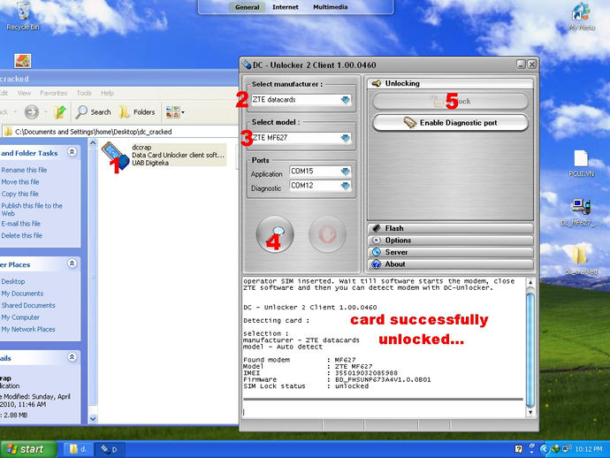Image resolution: width=610 pixels, height=458 pixels.
Task: Click the help tray icon in taskbar
Action: tap(518, 449)
